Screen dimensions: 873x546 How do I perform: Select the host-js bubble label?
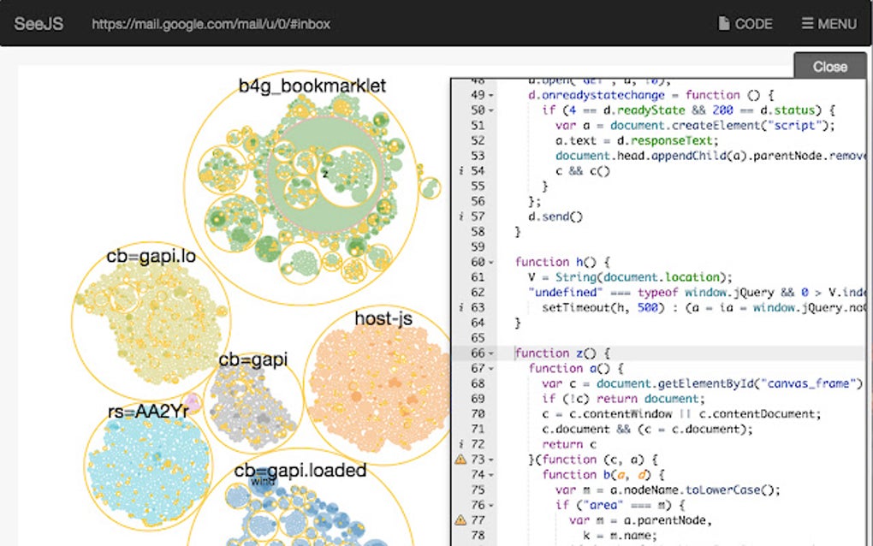(383, 318)
